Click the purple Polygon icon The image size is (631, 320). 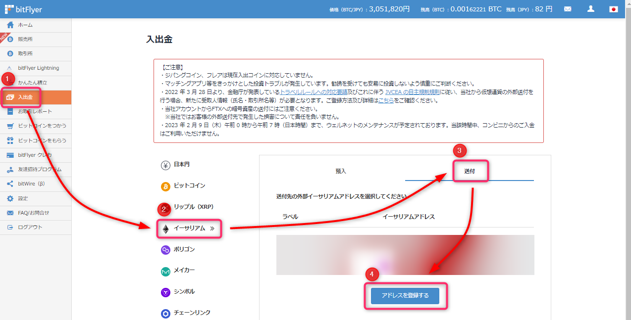(x=165, y=250)
